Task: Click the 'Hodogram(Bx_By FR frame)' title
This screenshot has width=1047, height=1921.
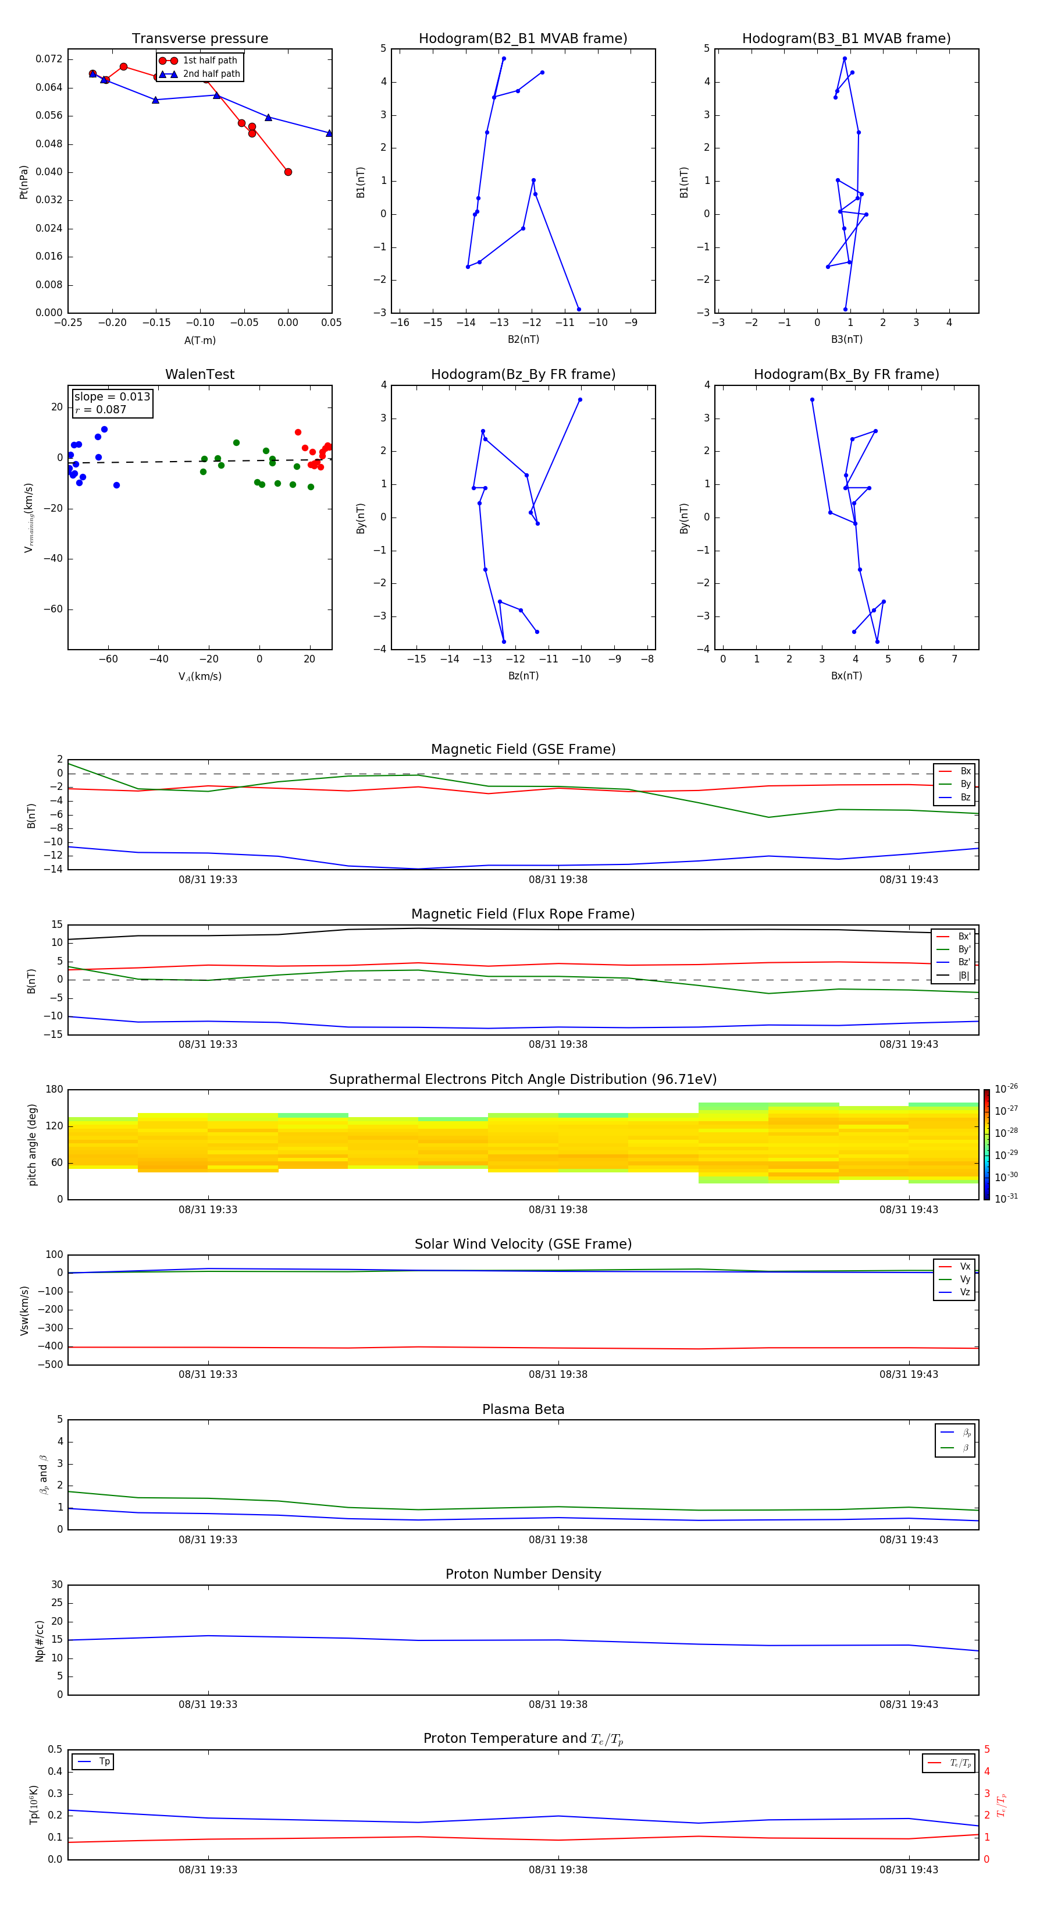Action: pyautogui.click(x=846, y=374)
